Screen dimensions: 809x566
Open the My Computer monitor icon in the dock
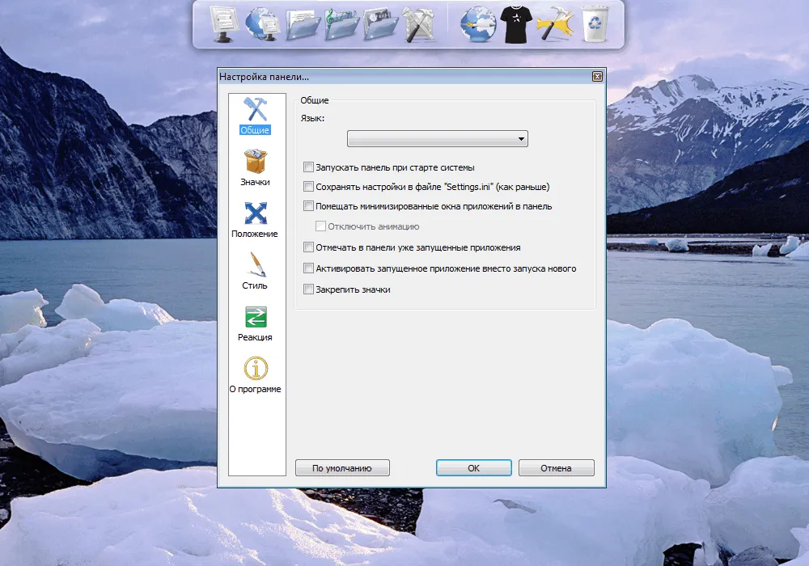tap(224, 24)
